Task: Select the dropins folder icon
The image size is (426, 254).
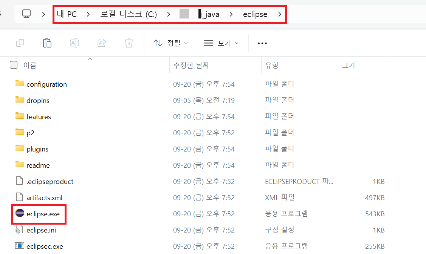Action: [20, 99]
